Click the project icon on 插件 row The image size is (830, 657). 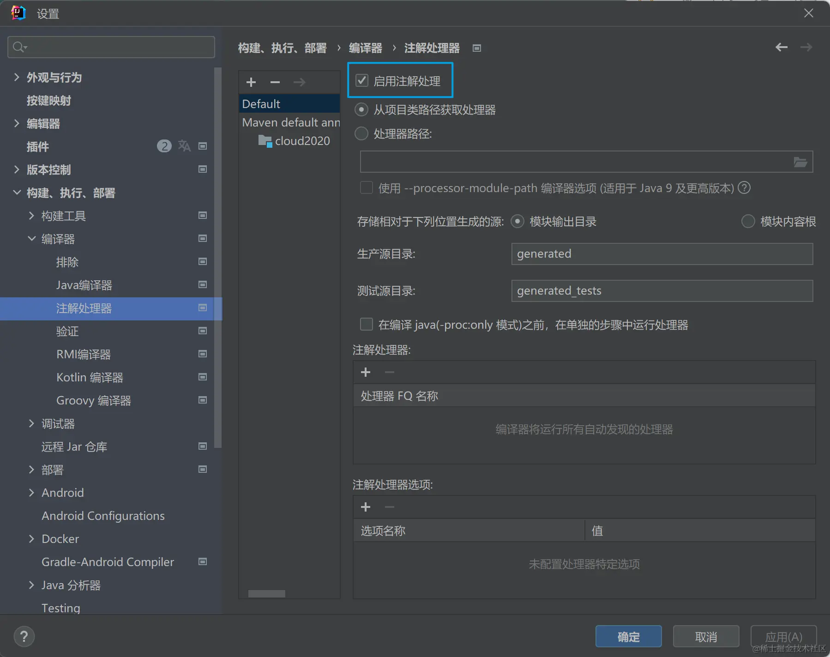point(202,146)
